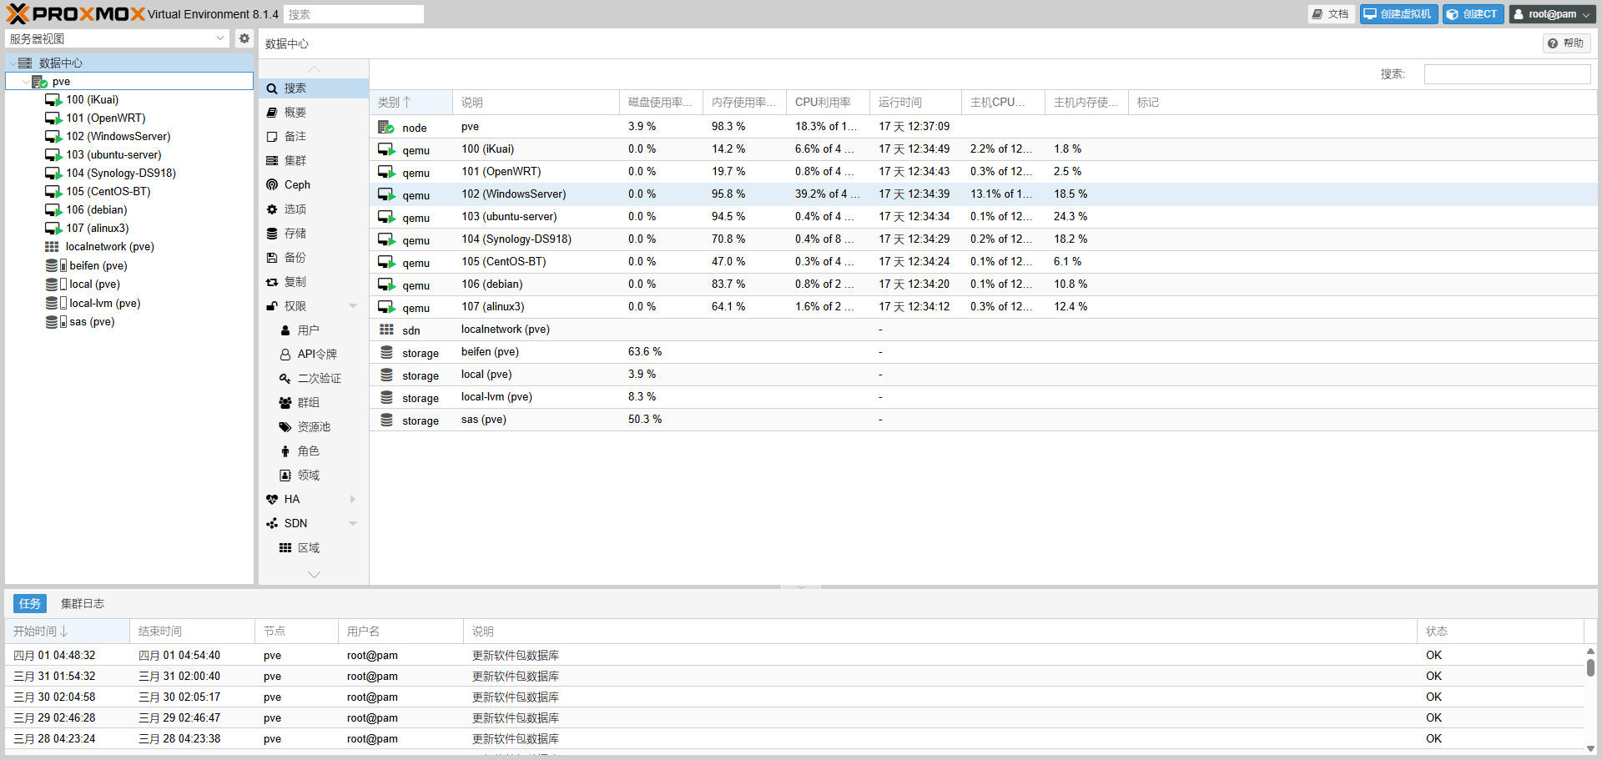Select the 102 (WindowsServer) row in the table
The height and width of the screenshot is (760, 1602).
[x=513, y=194]
